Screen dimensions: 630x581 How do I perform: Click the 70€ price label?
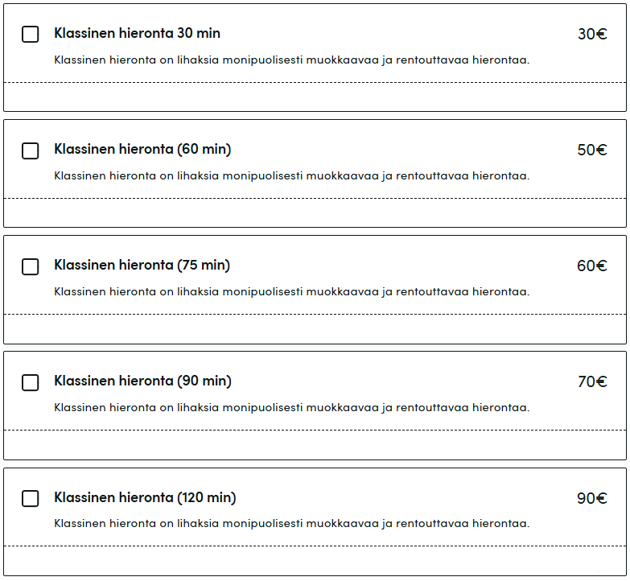click(x=592, y=382)
